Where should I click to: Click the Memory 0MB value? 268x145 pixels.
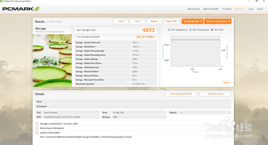pyautogui.click(x=115, y=117)
